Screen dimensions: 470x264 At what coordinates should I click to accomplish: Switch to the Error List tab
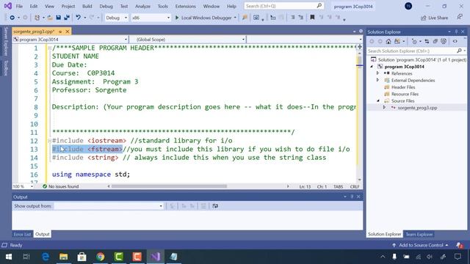pyautogui.click(x=22, y=234)
